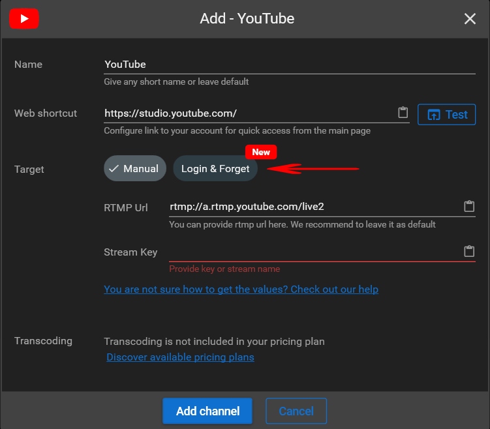490x429 pixels.
Task: Click the dialog title Add - YouTube
Action: (x=247, y=19)
